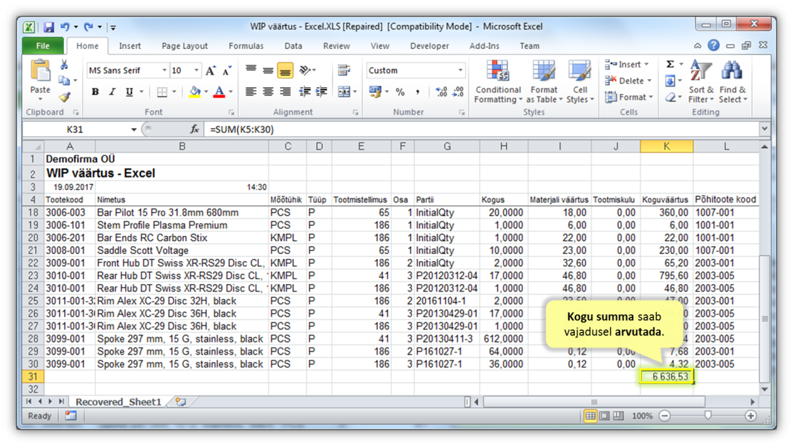Toggle Align Text Left
Image resolution: width=793 pixels, height=446 pixels.
tap(251, 91)
